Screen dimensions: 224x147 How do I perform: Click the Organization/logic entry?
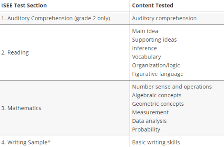(x=156, y=65)
